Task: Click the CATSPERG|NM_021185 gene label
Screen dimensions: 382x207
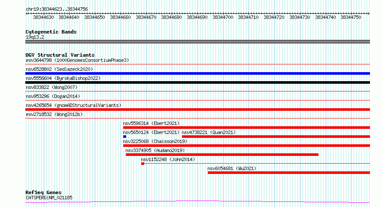Action: [49, 198]
